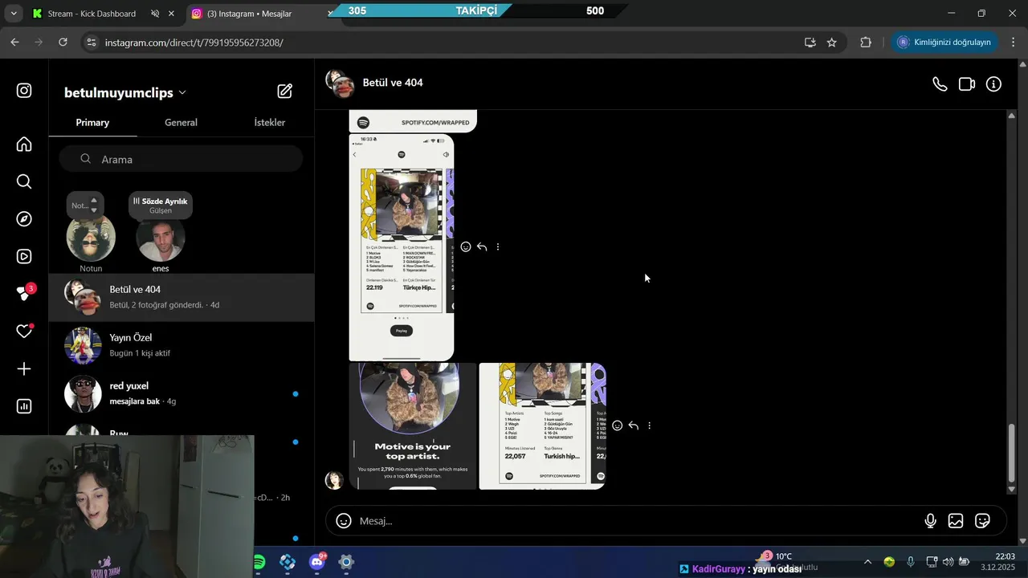Screen dimensions: 1028x578
Task: Open more options for tall Spotify screenshot
Action: point(498,247)
